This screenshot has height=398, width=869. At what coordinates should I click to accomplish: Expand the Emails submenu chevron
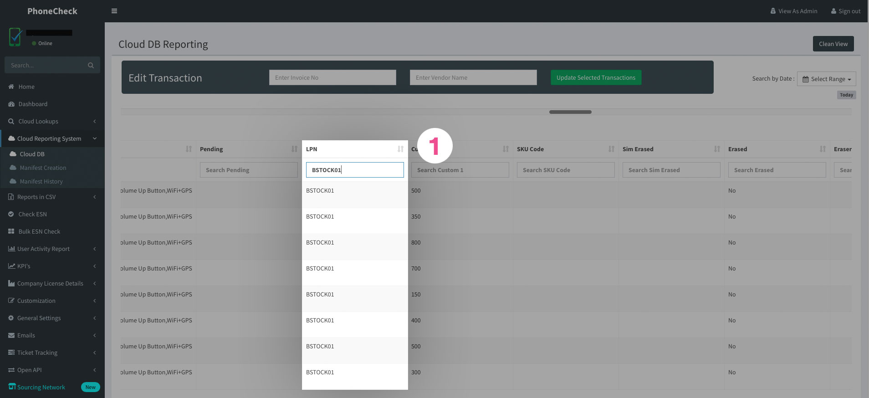94,335
